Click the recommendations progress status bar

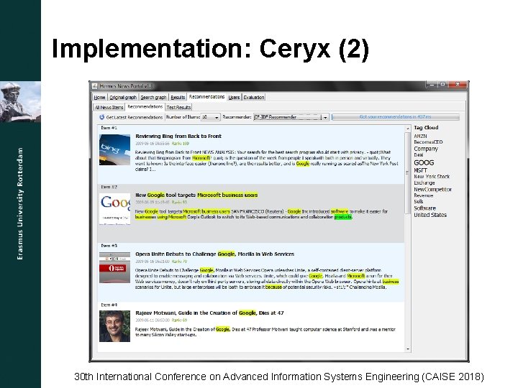(396, 117)
